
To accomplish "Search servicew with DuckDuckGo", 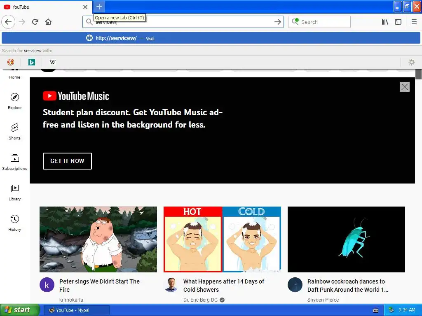I will click(10, 62).
